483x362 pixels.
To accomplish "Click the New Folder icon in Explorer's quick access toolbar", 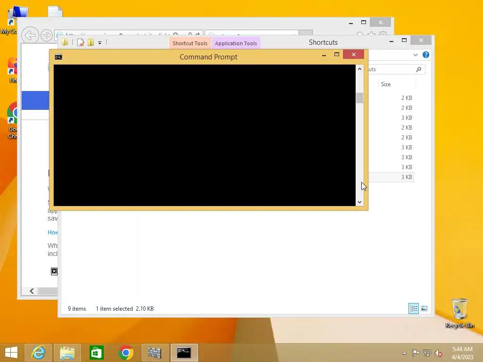I will [91, 42].
